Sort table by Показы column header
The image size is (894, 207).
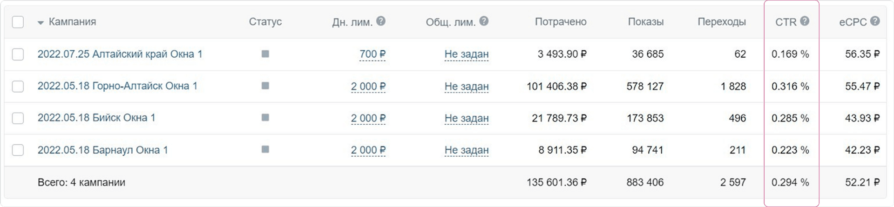(x=645, y=22)
